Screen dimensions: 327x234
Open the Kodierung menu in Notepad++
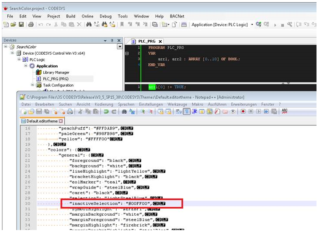[104, 104]
